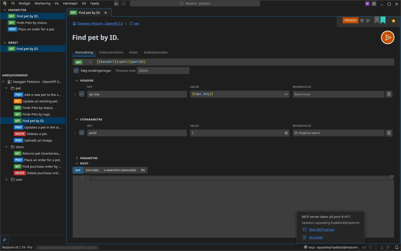Grab the drag handle of the petId row
Viewport: 401px width, 251px height.
75,133
